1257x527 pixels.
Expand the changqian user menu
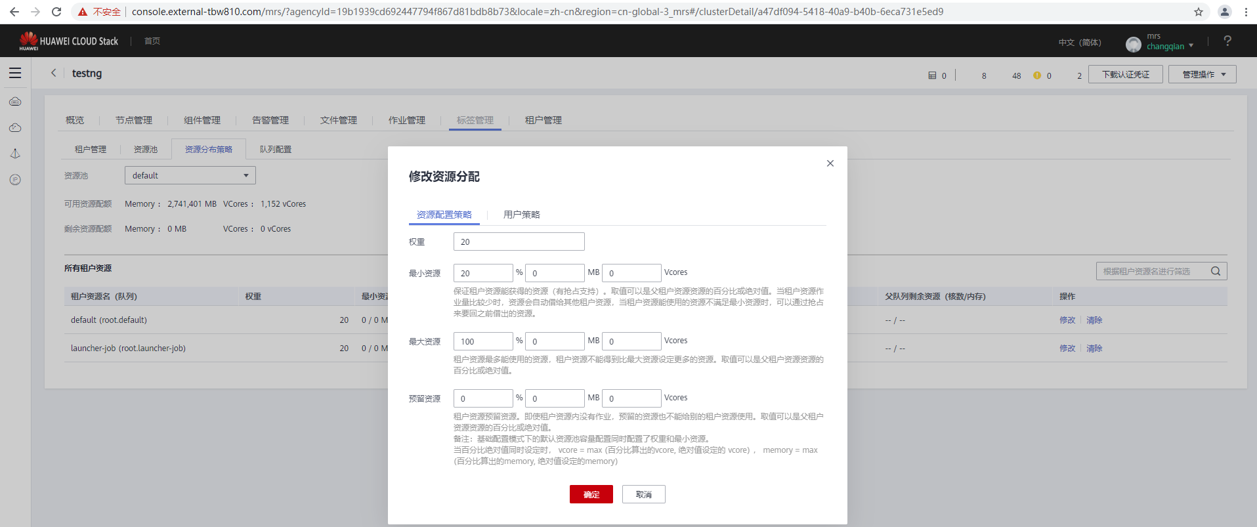[x=1170, y=46]
